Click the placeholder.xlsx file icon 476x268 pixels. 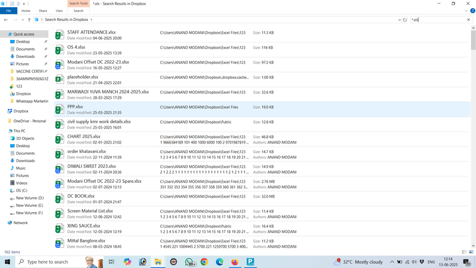pyautogui.click(x=59, y=79)
